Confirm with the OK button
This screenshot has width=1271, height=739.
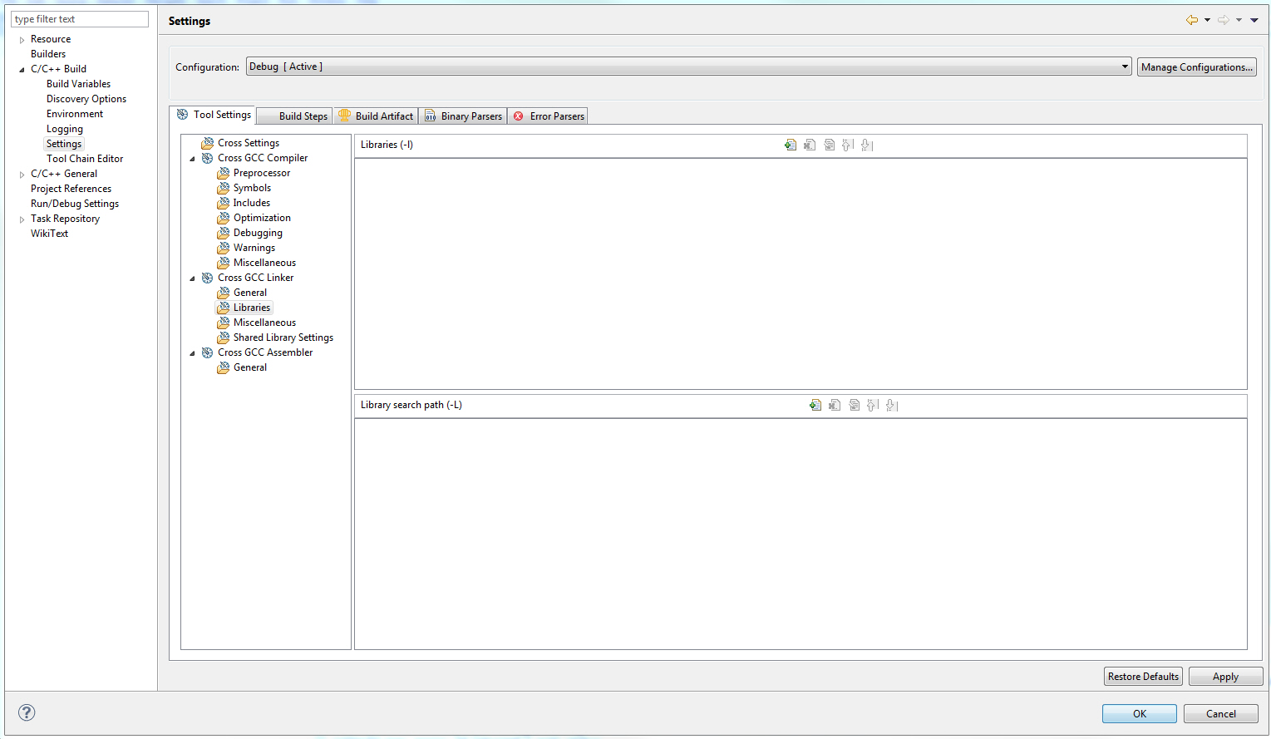coord(1139,713)
